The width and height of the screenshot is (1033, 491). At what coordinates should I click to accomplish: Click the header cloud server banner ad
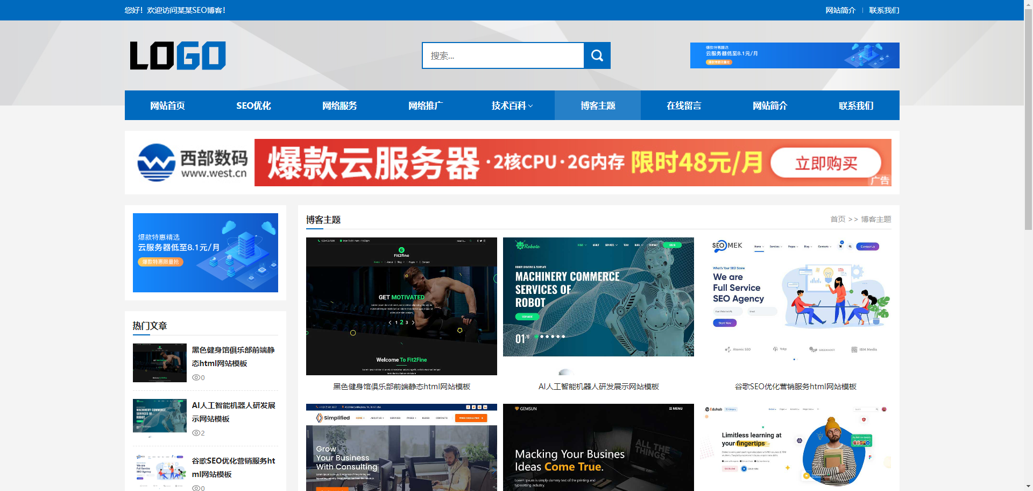click(795, 55)
